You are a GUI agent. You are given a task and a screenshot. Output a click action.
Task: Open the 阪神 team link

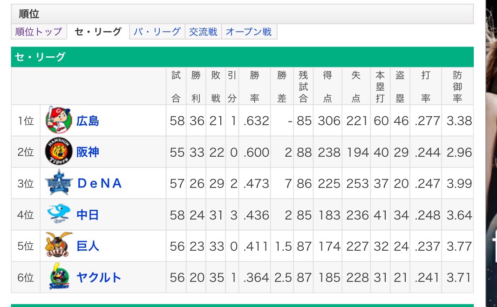[88, 152]
